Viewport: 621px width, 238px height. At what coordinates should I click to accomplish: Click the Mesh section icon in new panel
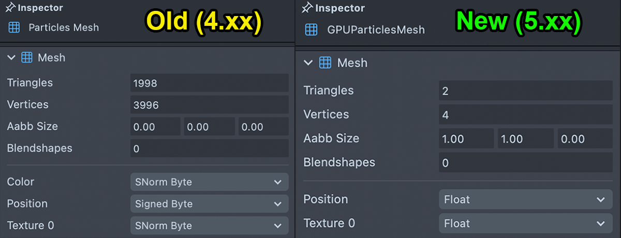(325, 63)
